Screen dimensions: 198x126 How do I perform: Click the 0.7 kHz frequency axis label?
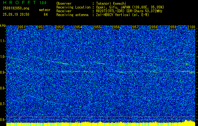(3, 104)
